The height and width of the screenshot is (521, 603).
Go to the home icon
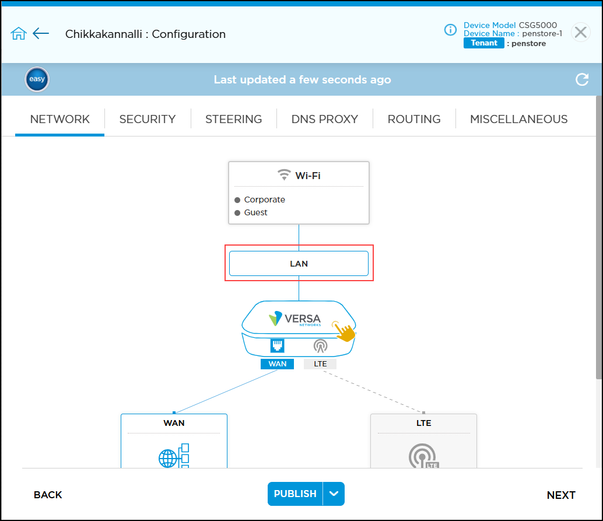click(x=19, y=33)
